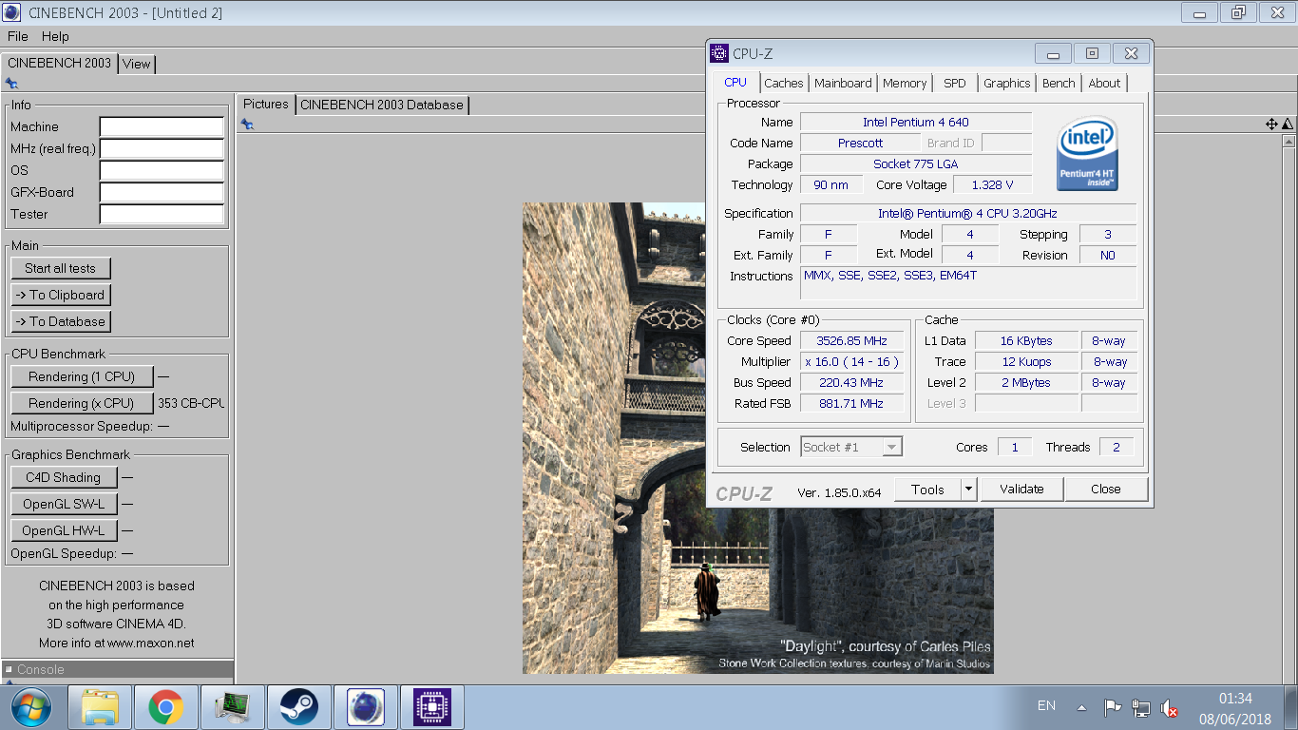
Task: Click the Level 2 cache 2 MBytes value
Action: (1026, 383)
